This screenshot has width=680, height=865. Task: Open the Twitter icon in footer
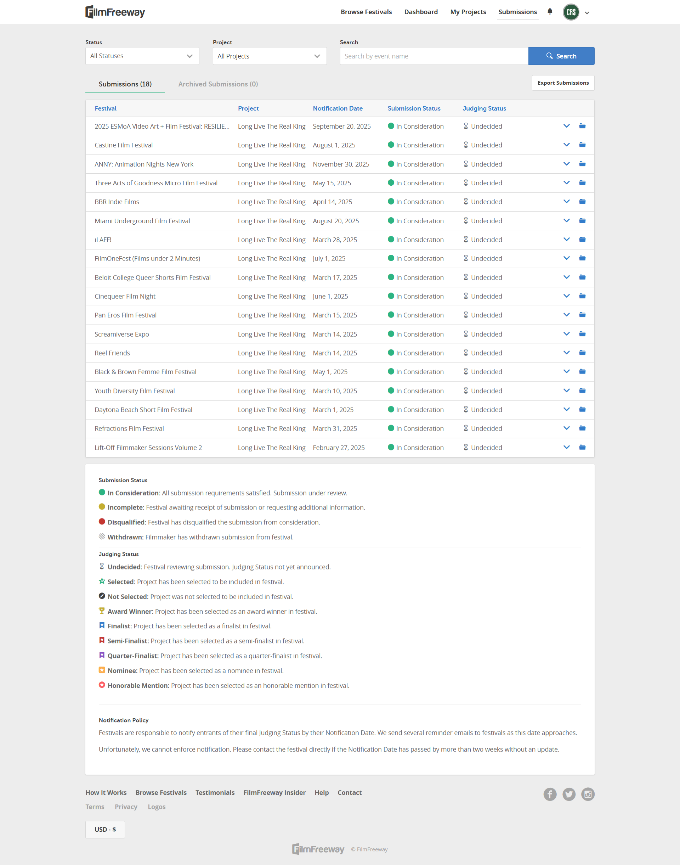click(x=568, y=794)
